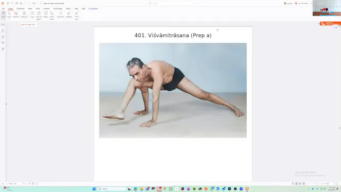
Task: Open the AI Assistant tab
Action: pyautogui.click(x=93, y=9)
